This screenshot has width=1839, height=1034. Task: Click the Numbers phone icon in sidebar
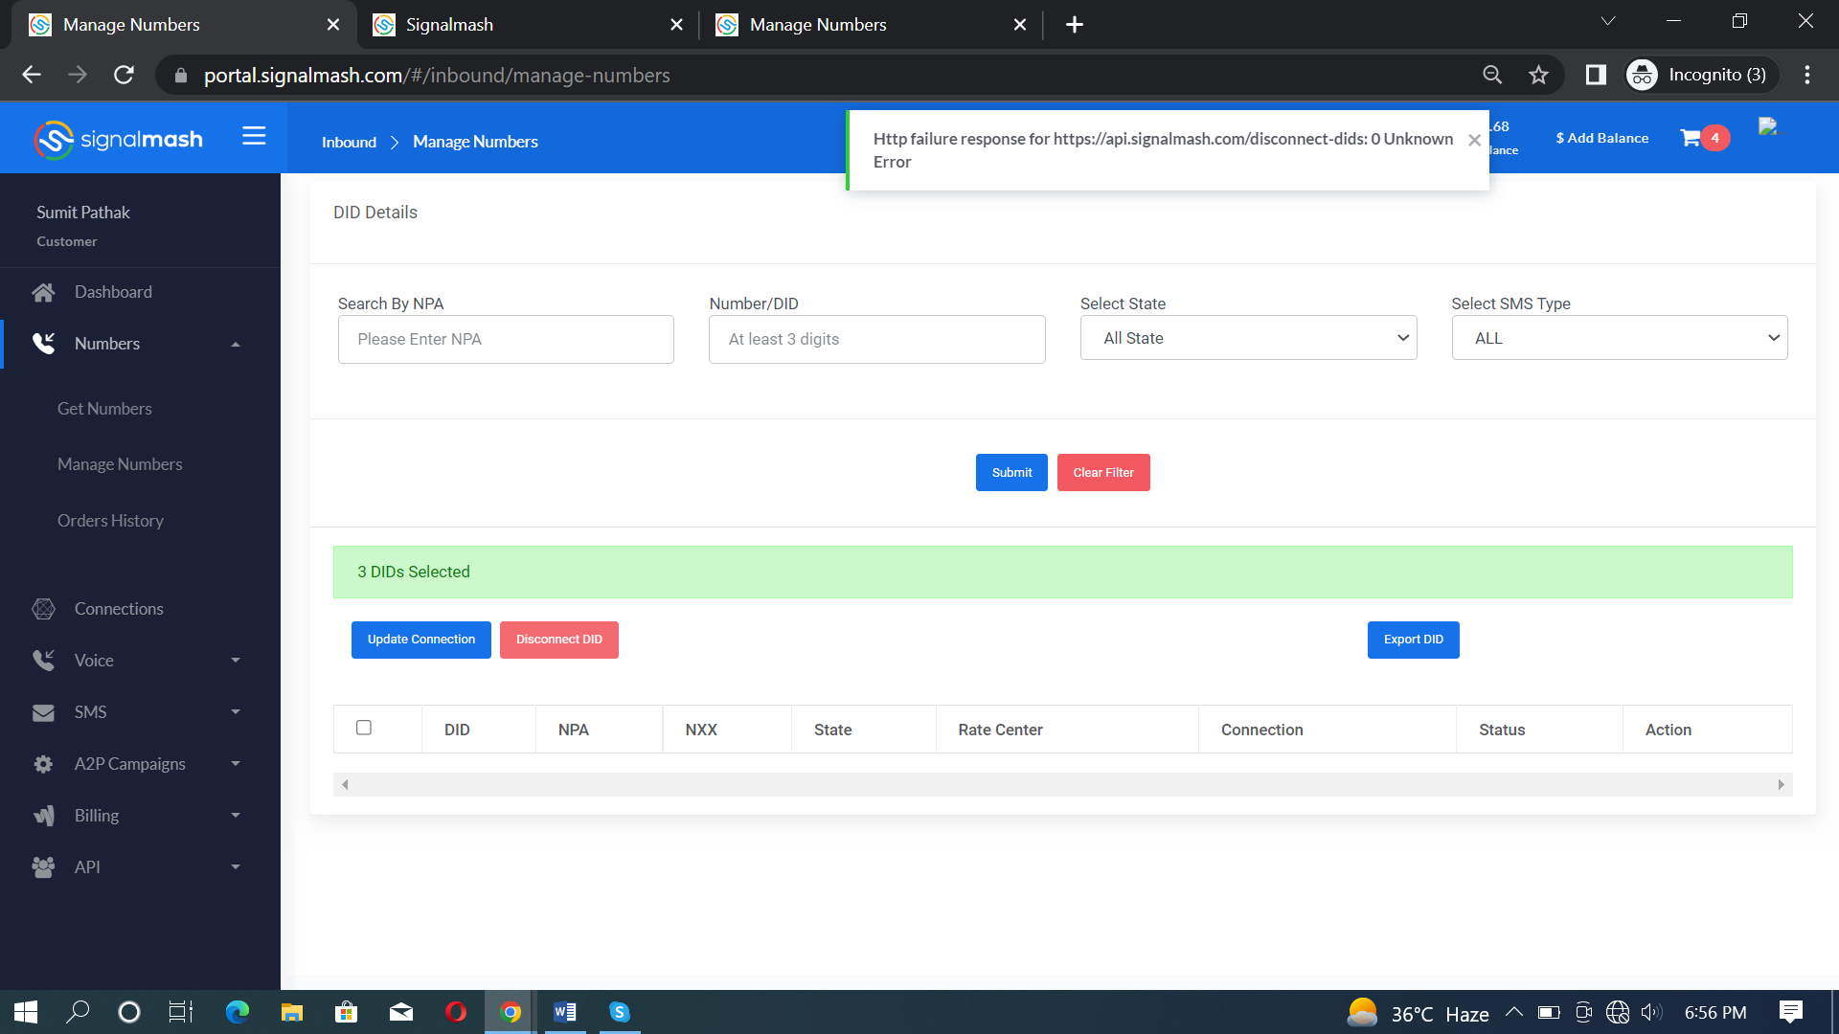pyautogui.click(x=43, y=344)
